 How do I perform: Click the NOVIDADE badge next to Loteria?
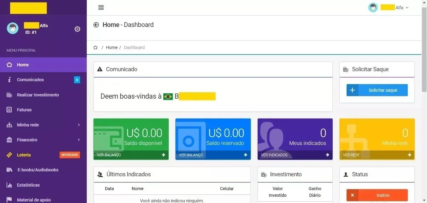(x=70, y=155)
